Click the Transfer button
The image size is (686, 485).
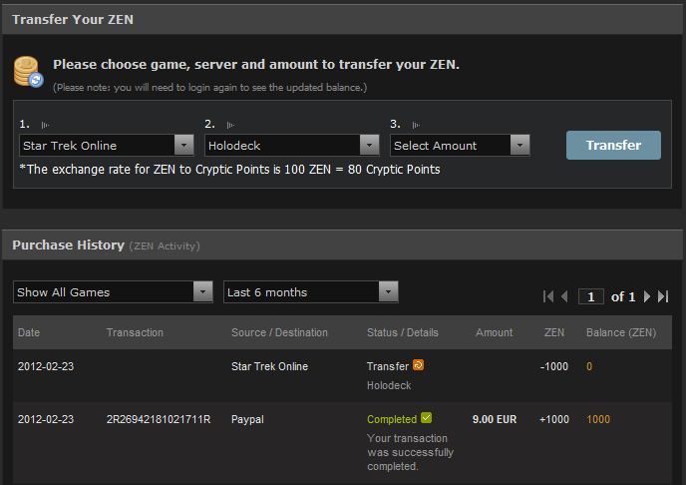[613, 145]
